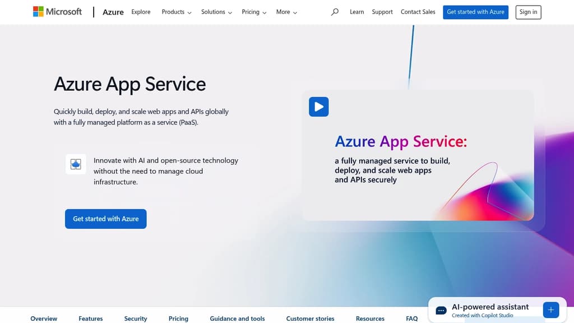Jump to the FAQ tab

(412, 319)
